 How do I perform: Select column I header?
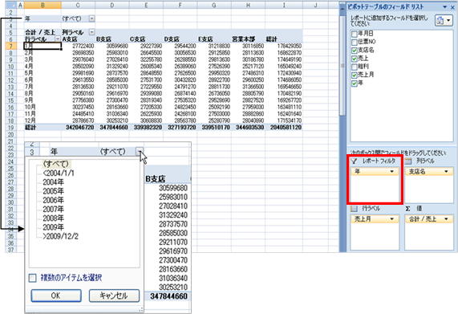(284, 5)
